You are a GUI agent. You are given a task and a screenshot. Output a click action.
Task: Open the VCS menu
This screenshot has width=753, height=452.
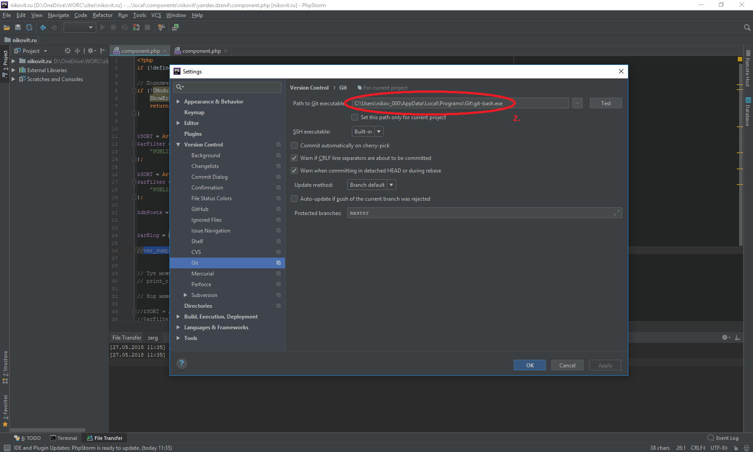[x=156, y=15]
